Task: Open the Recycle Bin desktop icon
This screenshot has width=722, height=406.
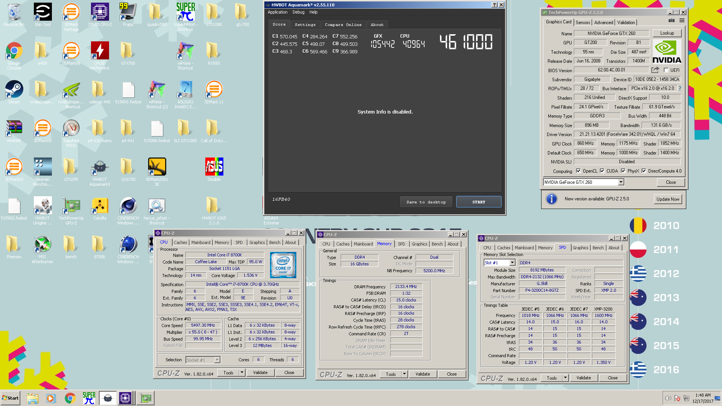Action: pyautogui.click(x=14, y=14)
